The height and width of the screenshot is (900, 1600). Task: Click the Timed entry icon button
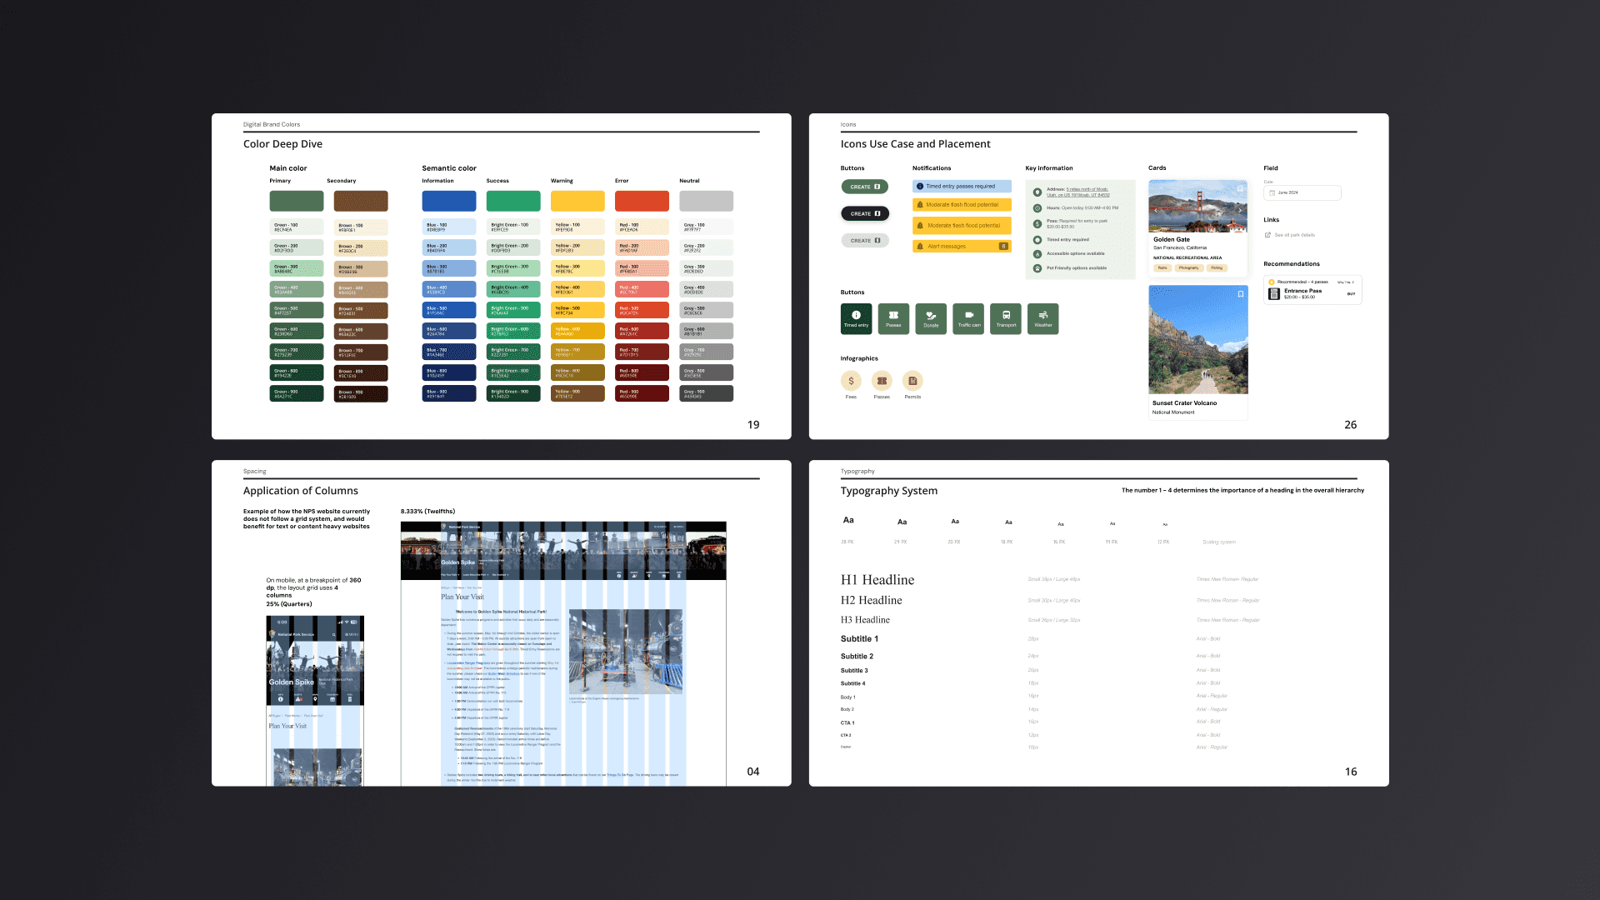pos(856,319)
